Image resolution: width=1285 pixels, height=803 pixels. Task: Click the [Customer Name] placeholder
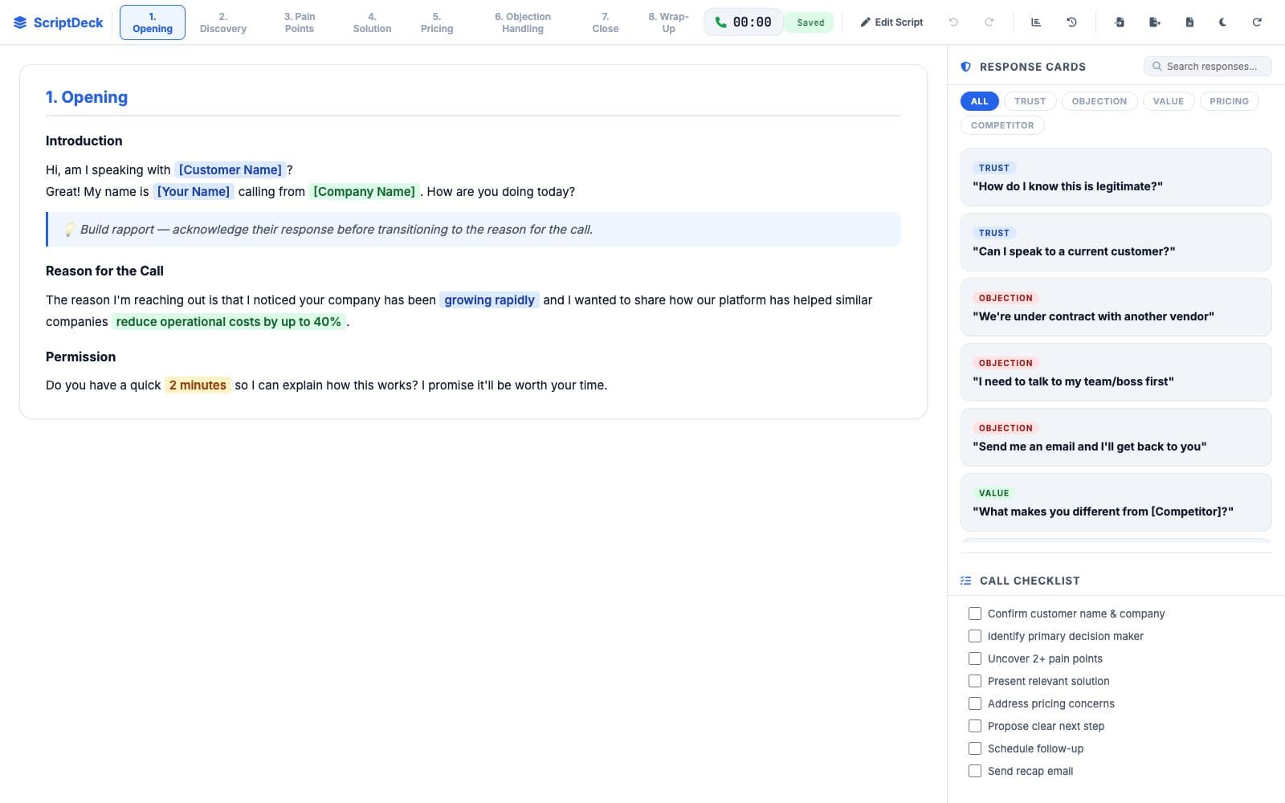pos(230,170)
